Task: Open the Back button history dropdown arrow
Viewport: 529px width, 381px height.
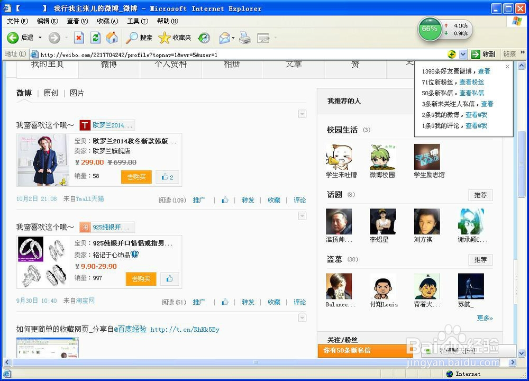Action: (40, 38)
